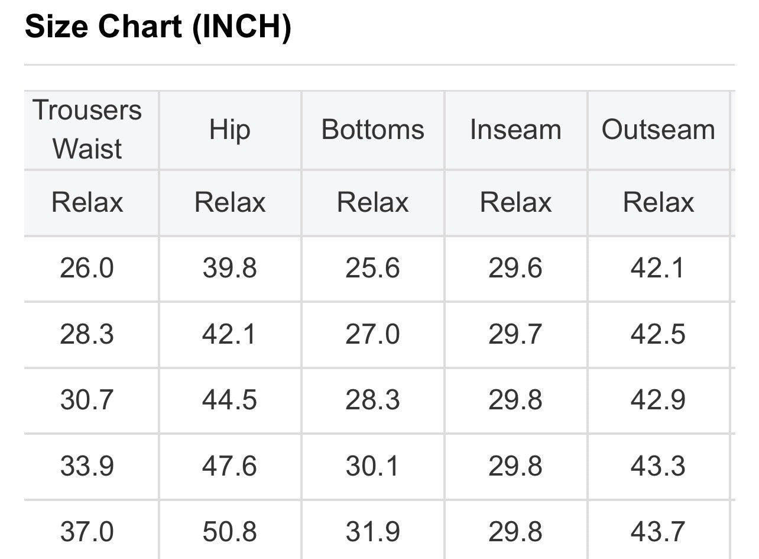The width and height of the screenshot is (759, 559).
Task: Select the Outseam column header
Action: point(658,130)
